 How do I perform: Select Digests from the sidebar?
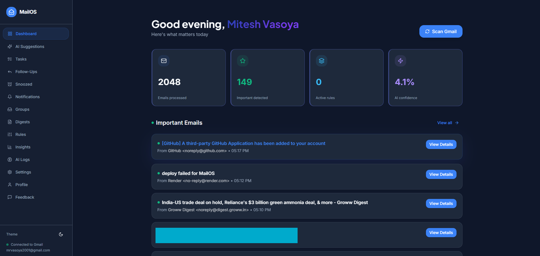(22, 122)
